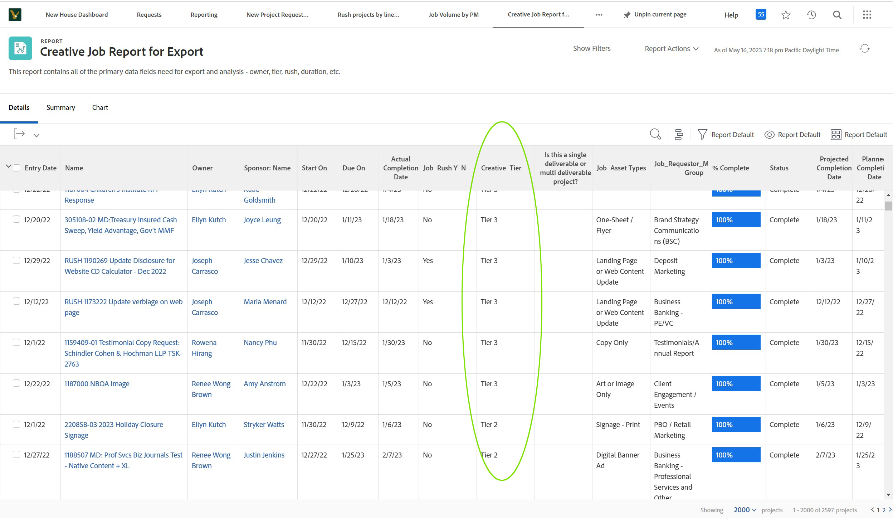Click the Workfront home logo icon
This screenshot has width=893, height=518.
click(15, 15)
